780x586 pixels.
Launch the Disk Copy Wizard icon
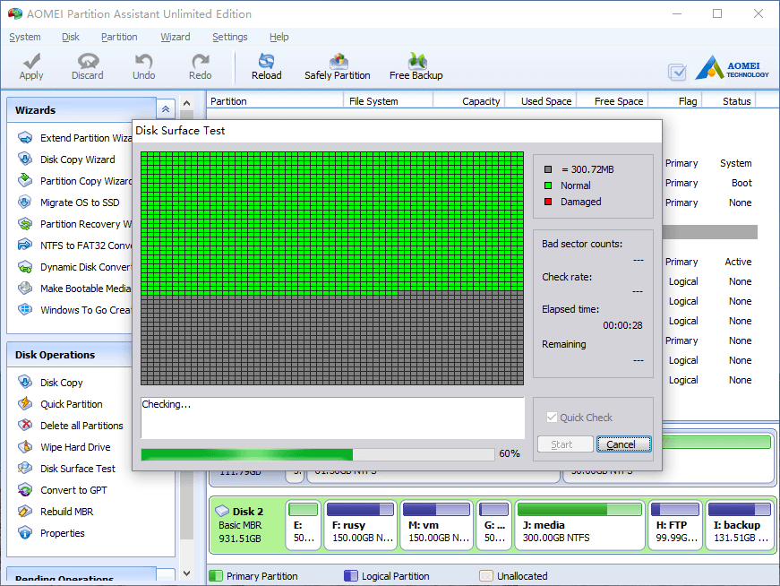[25, 159]
